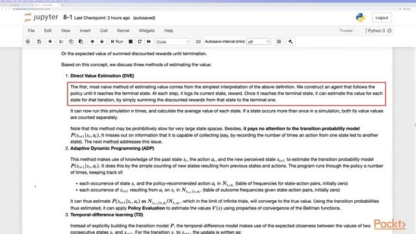Click the Last Checkpoint status text
The height and width of the screenshot is (234, 416).
tap(102, 18)
